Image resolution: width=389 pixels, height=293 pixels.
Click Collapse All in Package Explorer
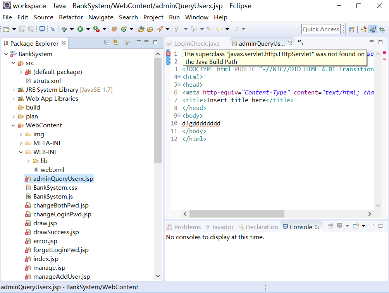(107, 43)
